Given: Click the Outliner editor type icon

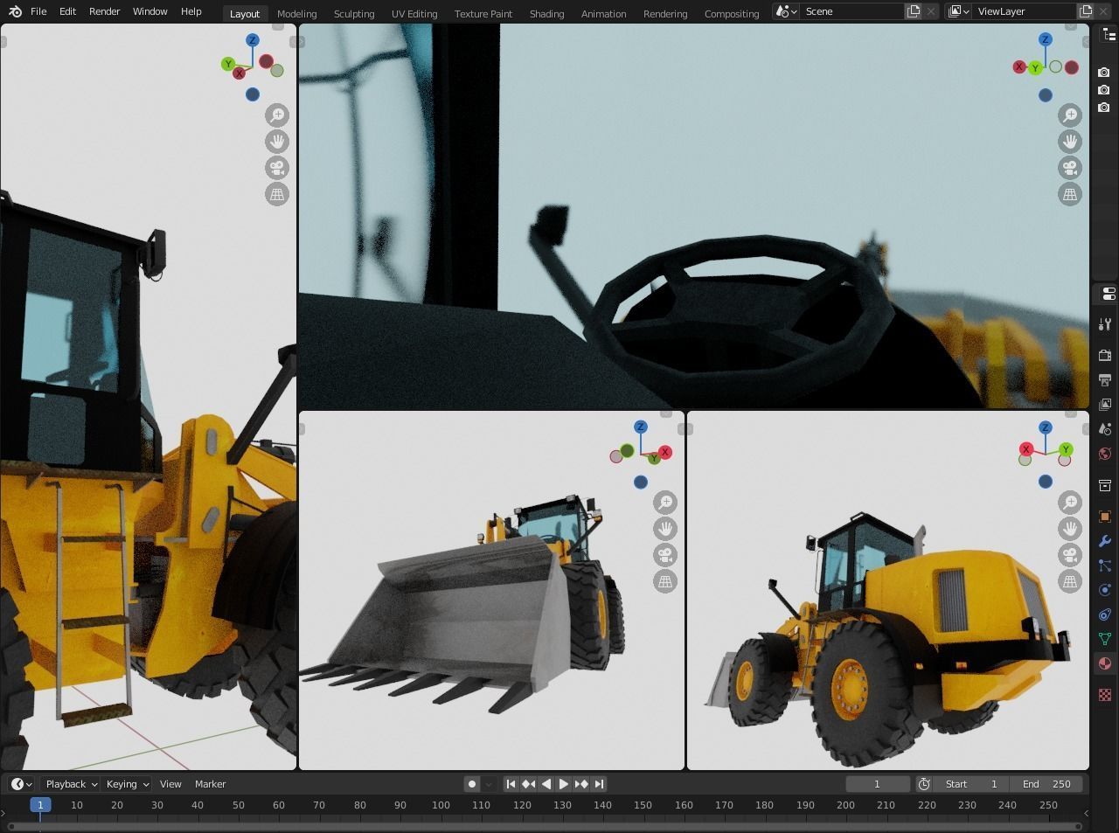Looking at the screenshot, I should click(1109, 34).
